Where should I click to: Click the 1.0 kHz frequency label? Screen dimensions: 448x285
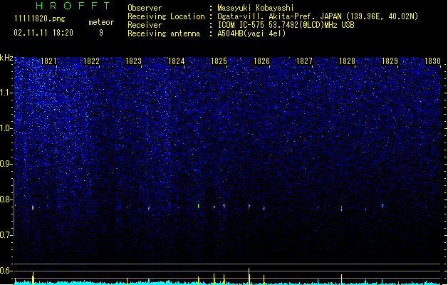[x=6, y=128]
